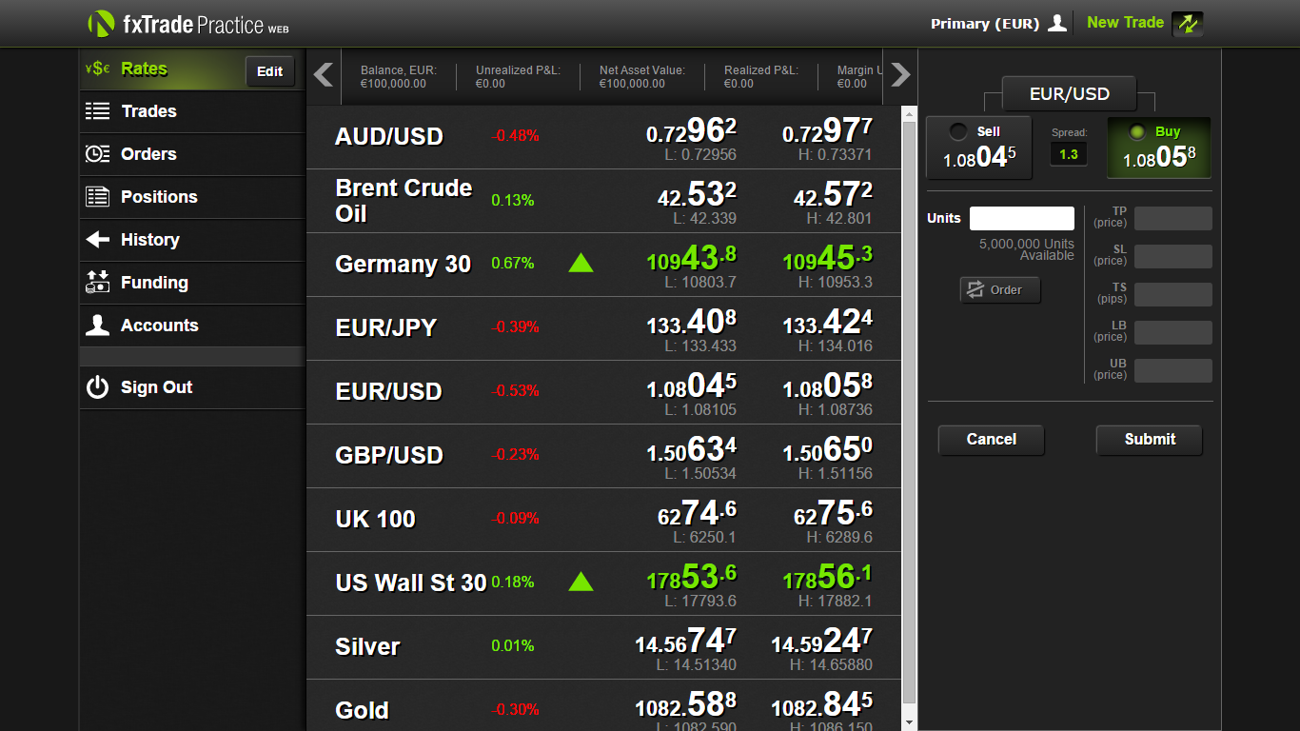
Task: Click the History arrow icon
Action: click(97, 240)
